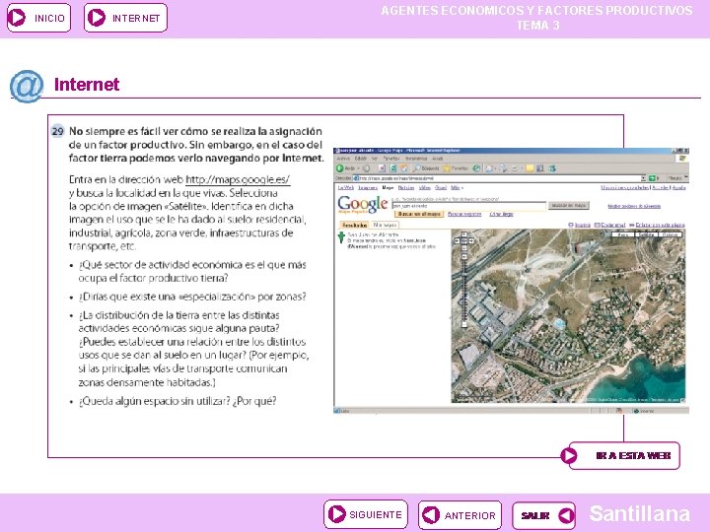The image size is (710, 532).
Task: Click the pan left arrow on map
Action: [x=458, y=240]
